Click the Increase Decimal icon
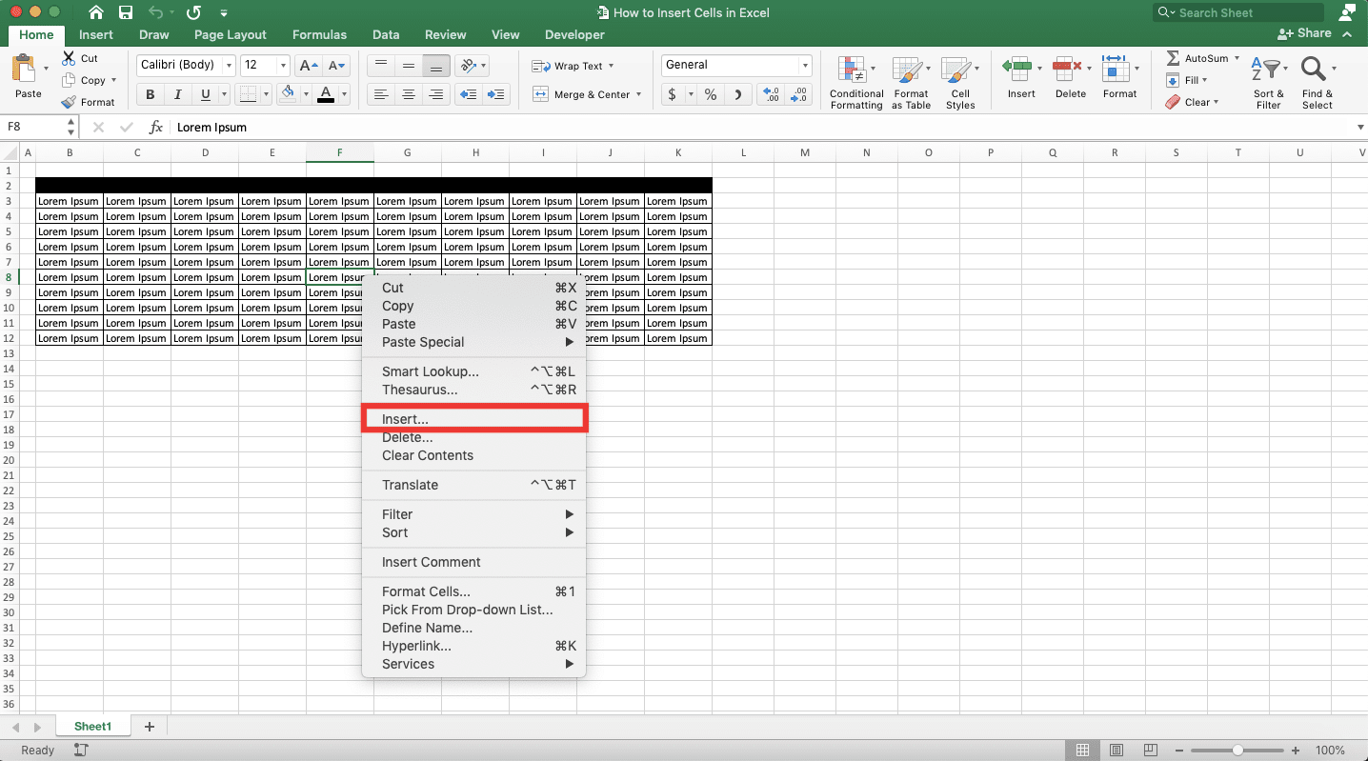The height and width of the screenshot is (761, 1368). [x=771, y=94]
